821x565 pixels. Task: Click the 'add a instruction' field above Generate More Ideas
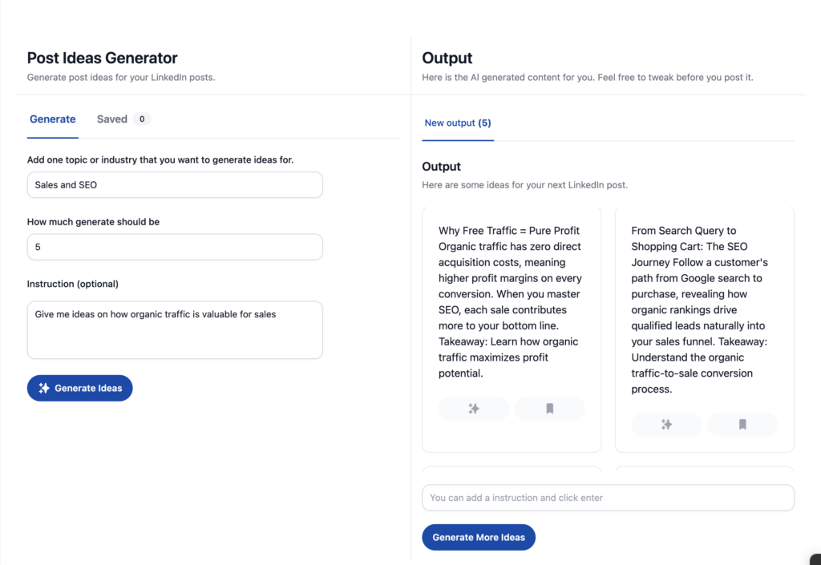[x=608, y=498]
